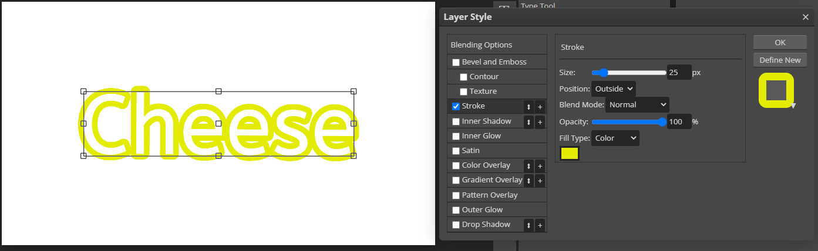Expand the style preview dropdown arrow
This screenshot has height=251, width=818.
(x=793, y=106)
